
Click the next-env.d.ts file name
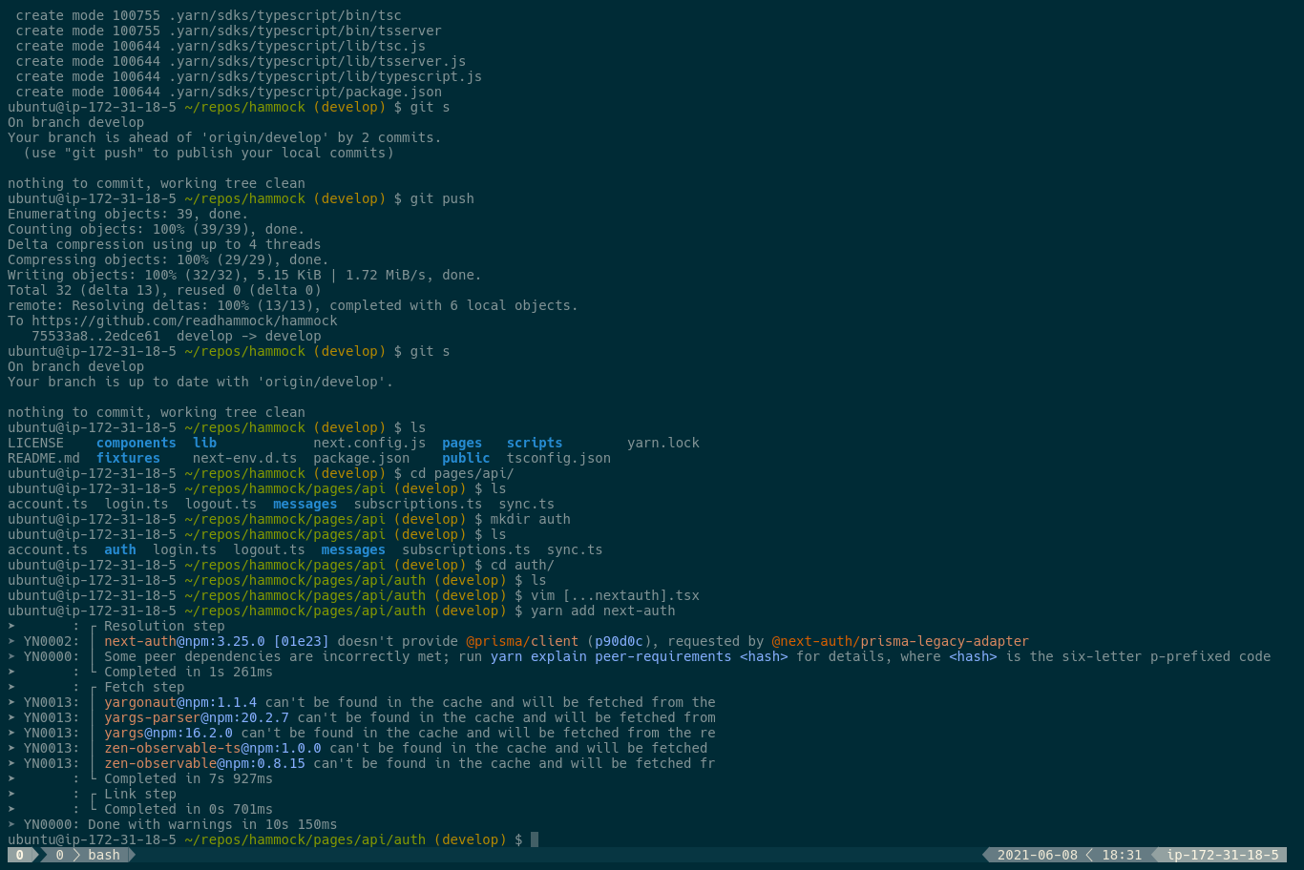tap(244, 458)
